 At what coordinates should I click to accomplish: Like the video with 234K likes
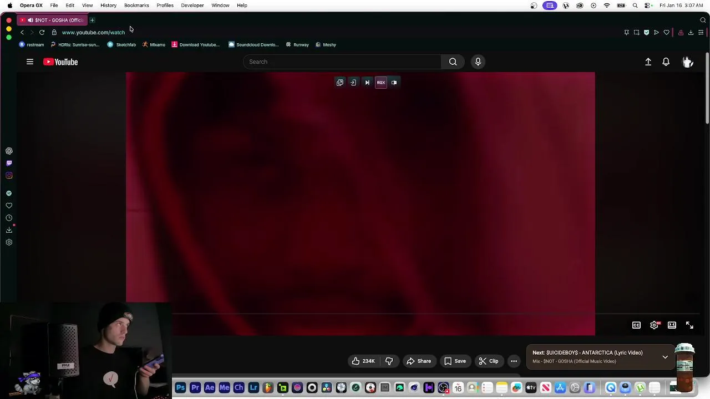(363, 361)
